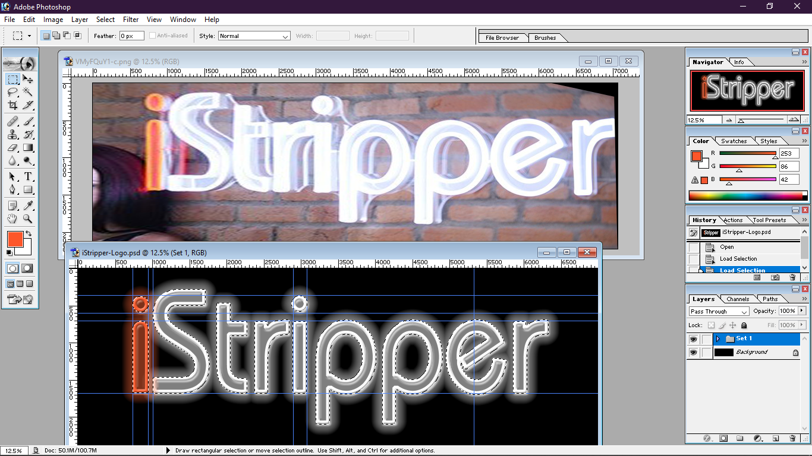
Task: Open the Filter menu
Action: click(131, 20)
